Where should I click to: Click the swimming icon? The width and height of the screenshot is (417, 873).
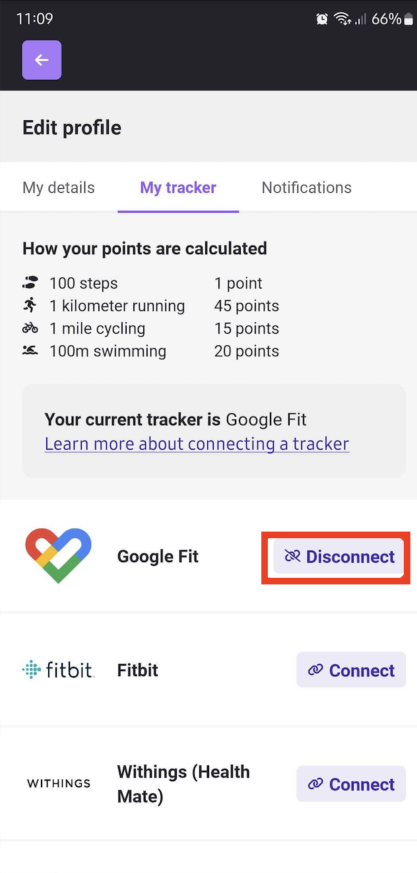30,351
